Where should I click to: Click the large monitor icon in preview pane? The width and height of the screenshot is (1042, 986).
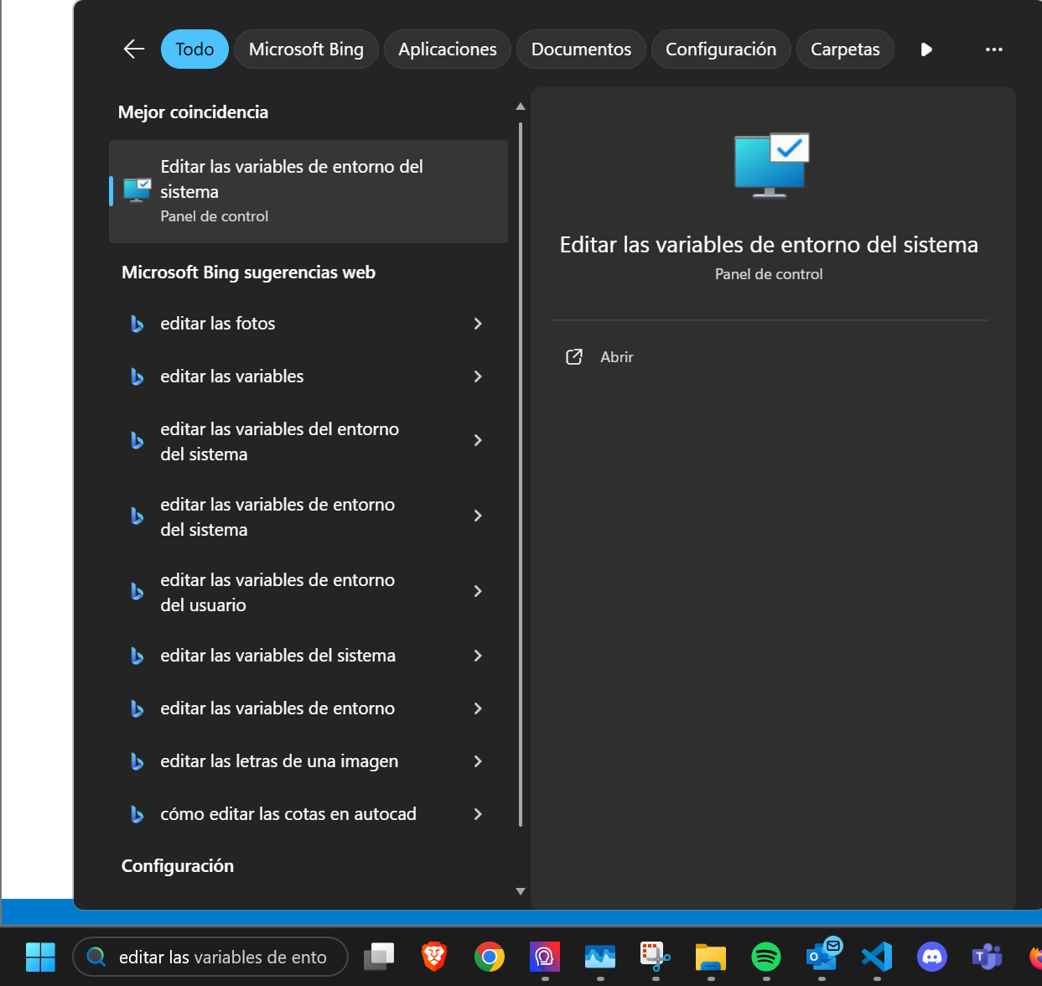pyautogui.click(x=771, y=165)
